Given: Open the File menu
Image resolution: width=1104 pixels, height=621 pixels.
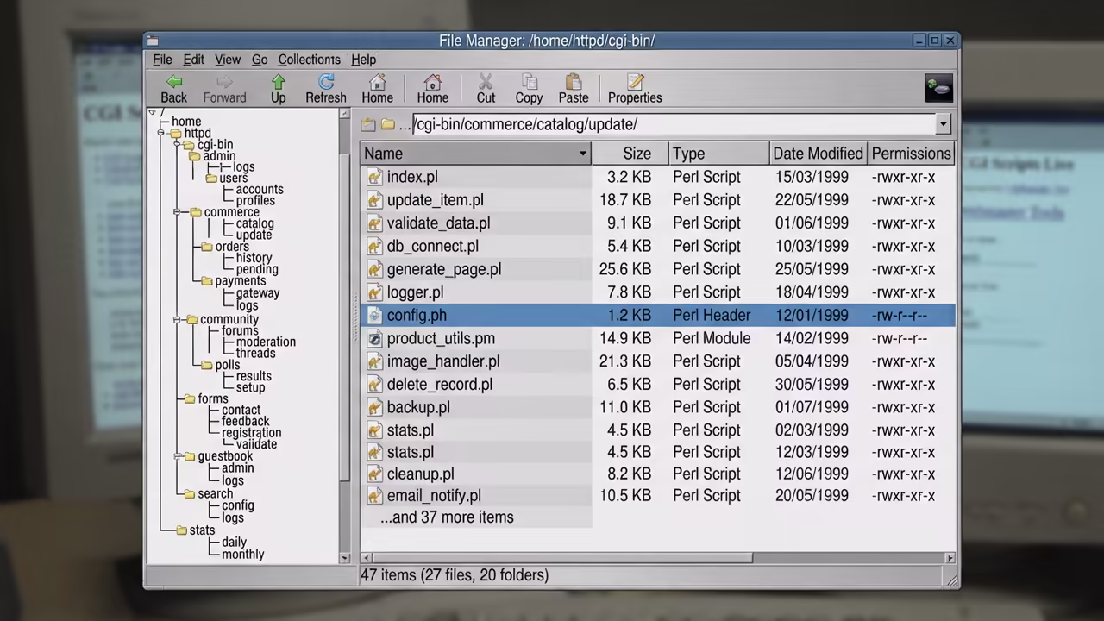Looking at the screenshot, I should coord(162,60).
